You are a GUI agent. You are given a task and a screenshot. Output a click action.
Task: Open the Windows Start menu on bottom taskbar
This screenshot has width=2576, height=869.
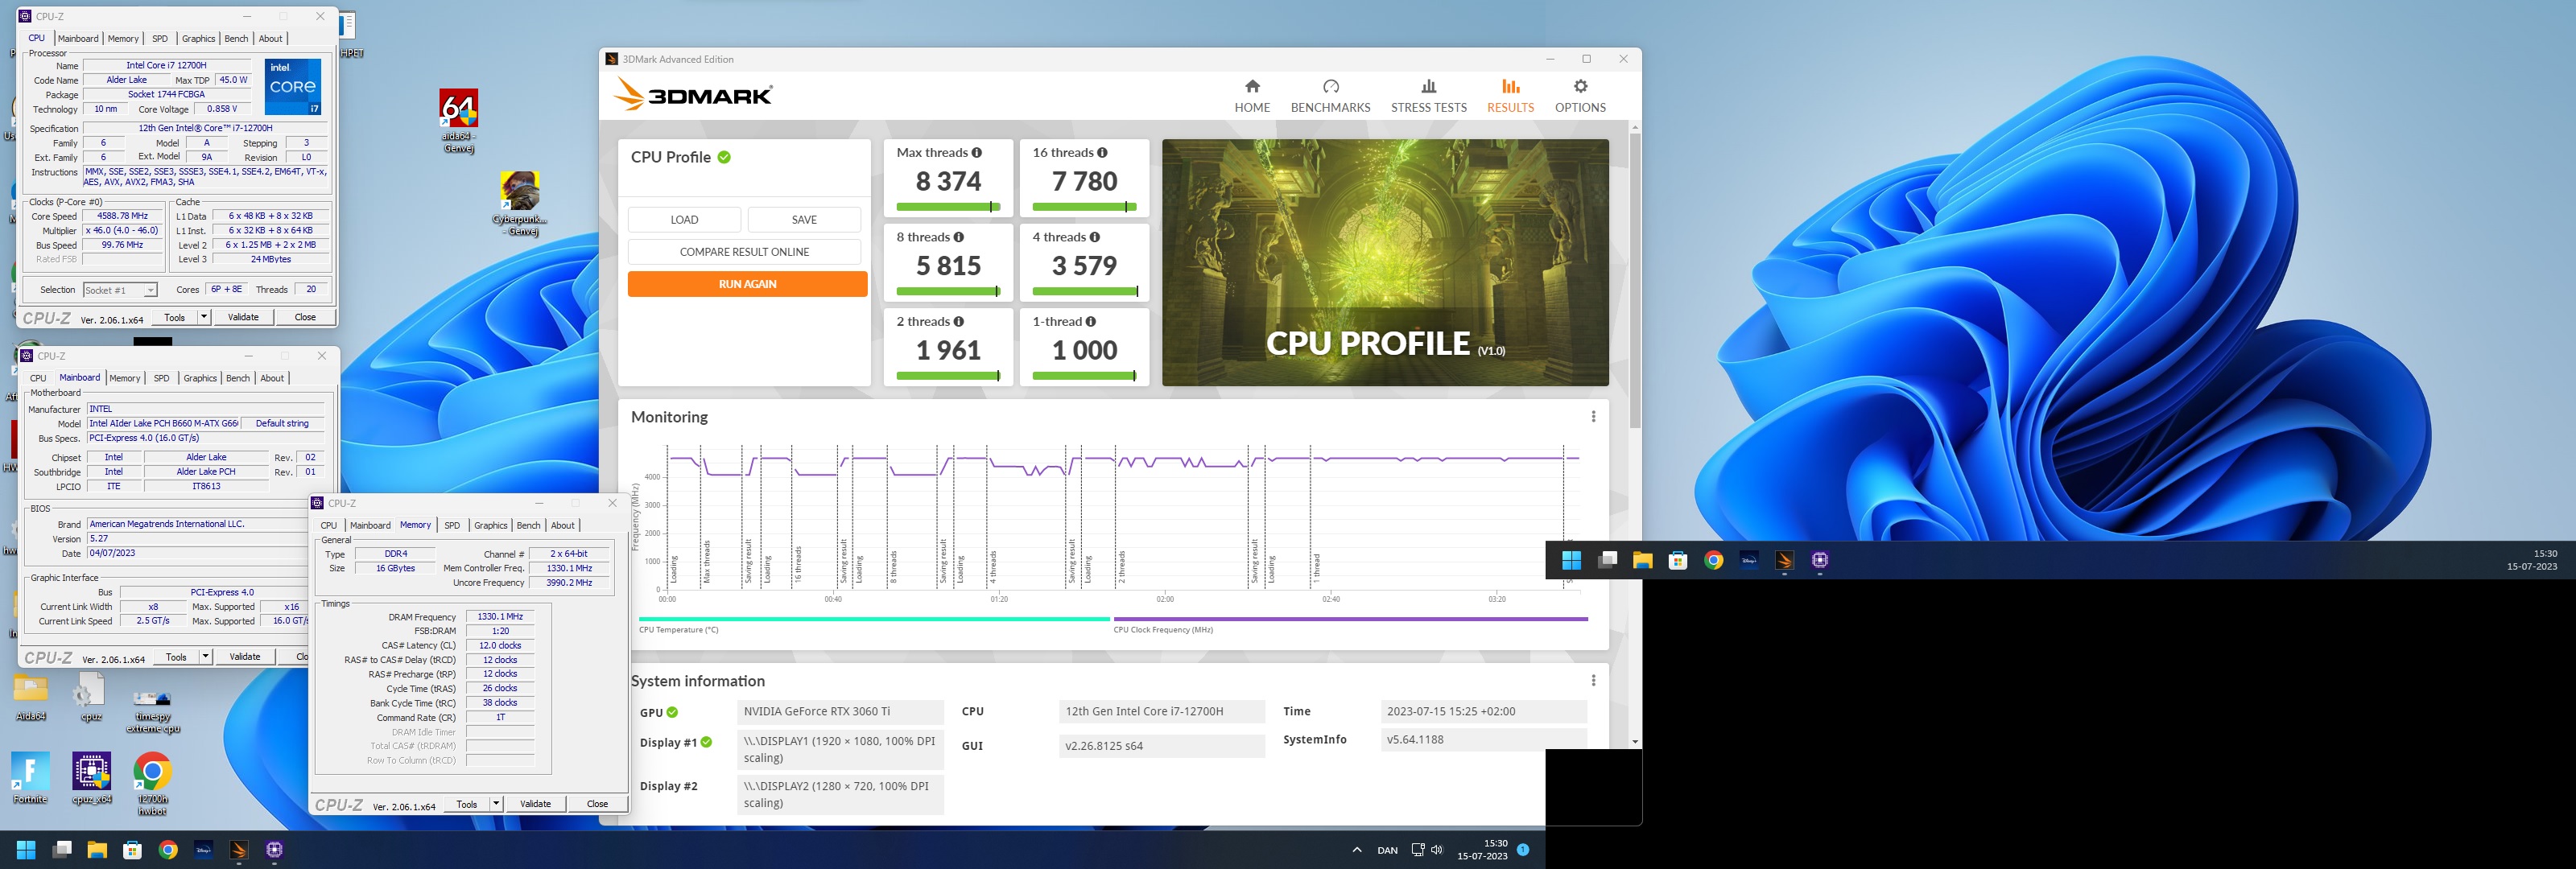pos(26,850)
